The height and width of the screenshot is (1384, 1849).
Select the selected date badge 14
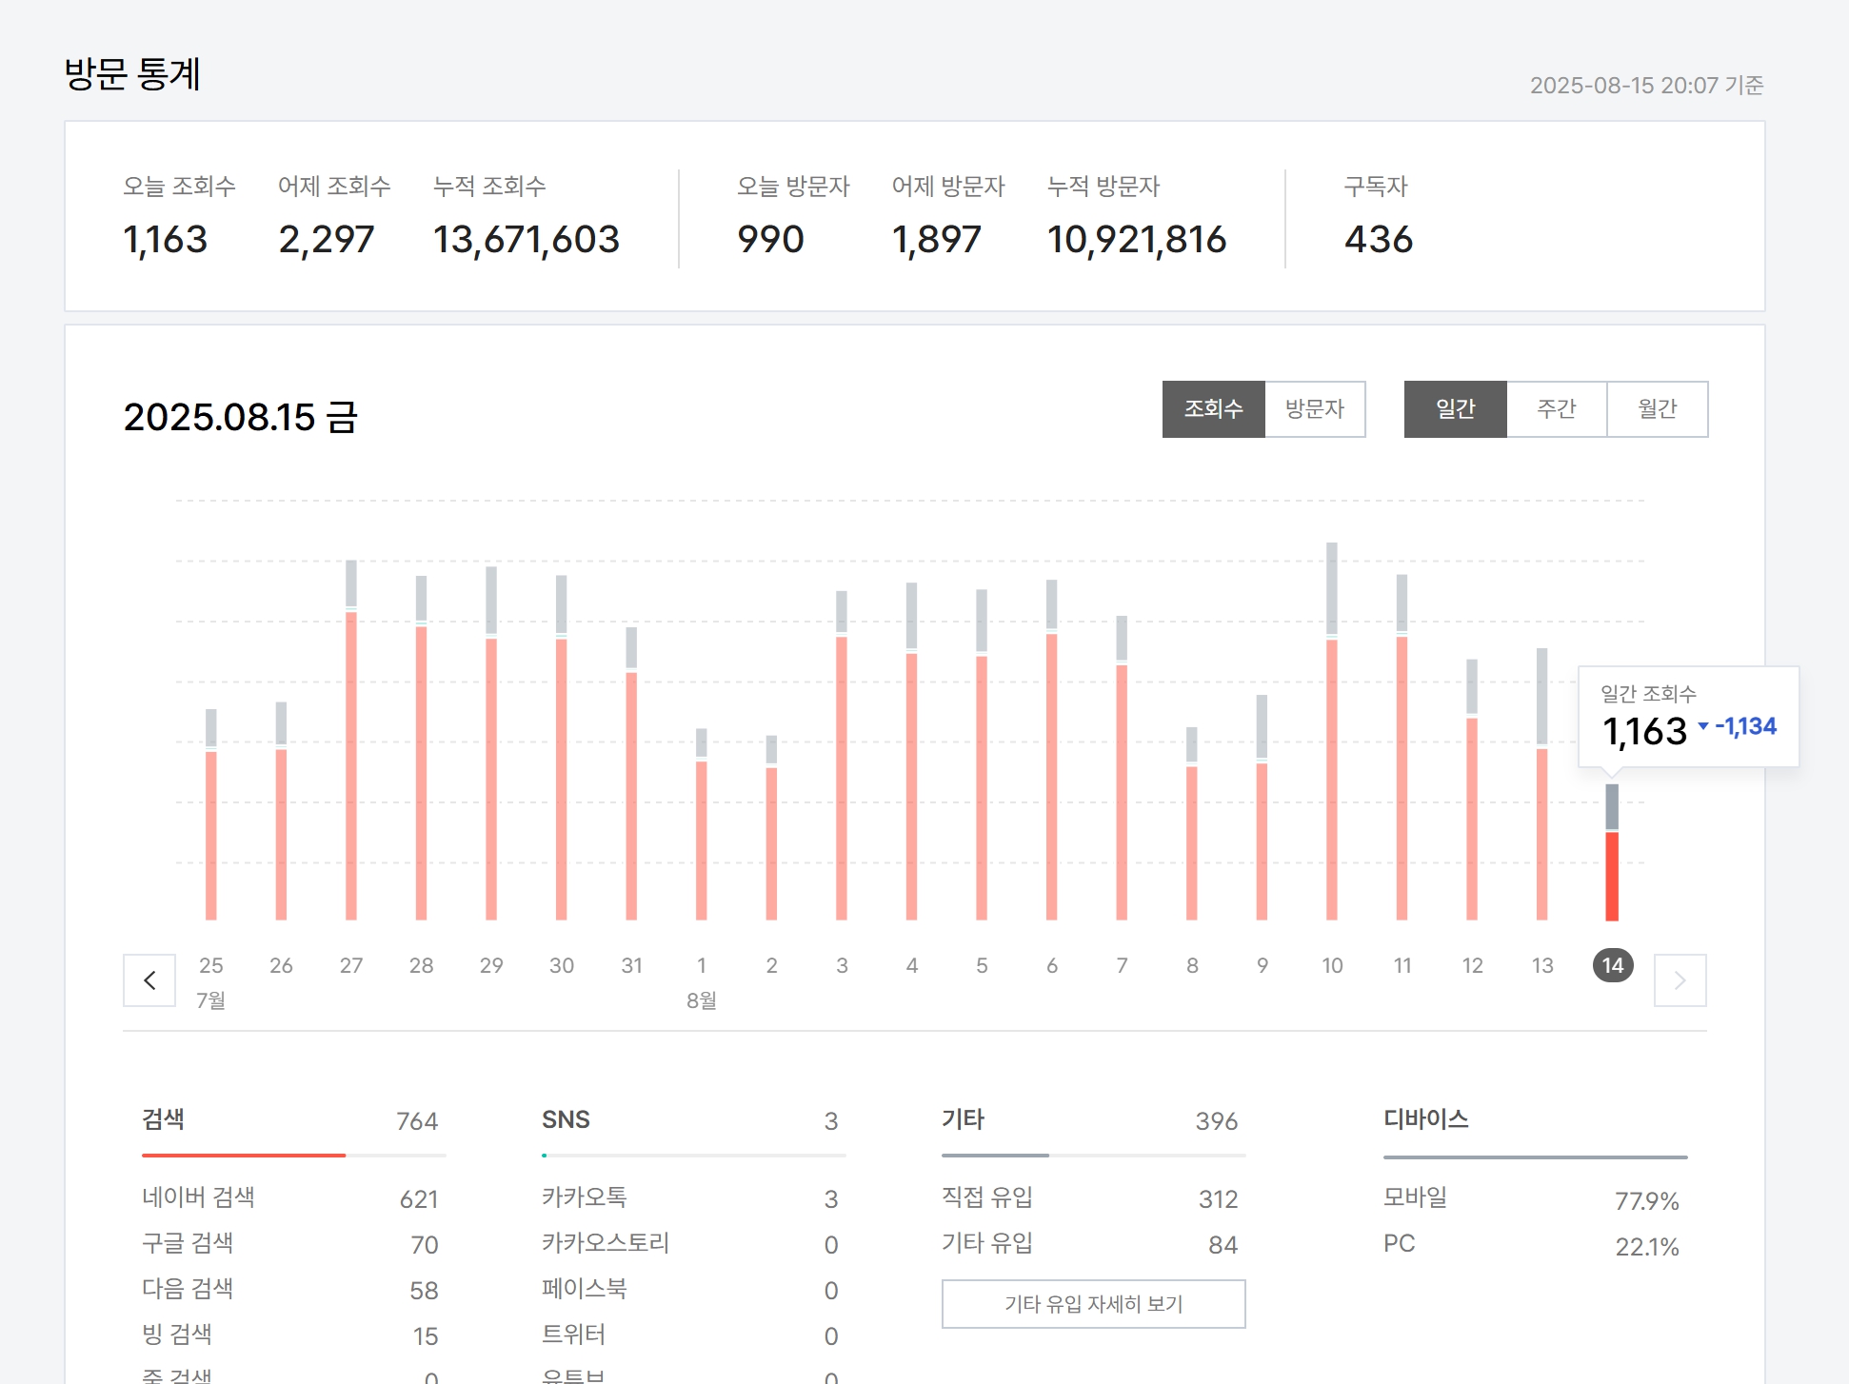coord(1613,965)
